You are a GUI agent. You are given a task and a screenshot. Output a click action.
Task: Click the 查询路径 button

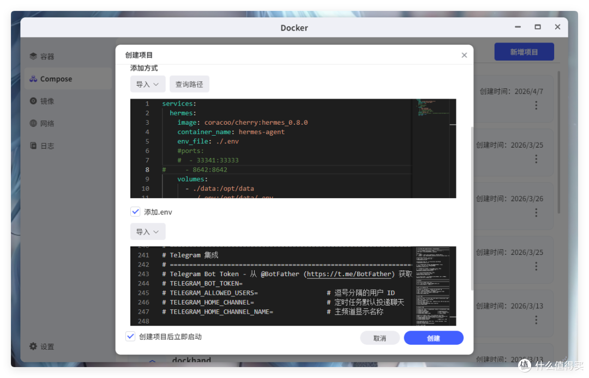pyautogui.click(x=189, y=84)
